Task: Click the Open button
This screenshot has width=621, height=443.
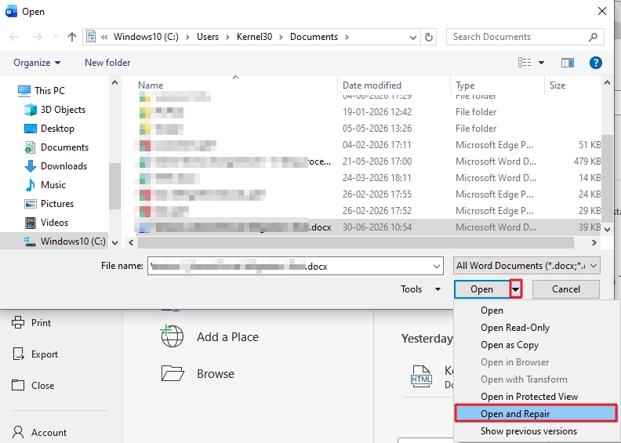Action: pyautogui.click(x=482, y=289)
